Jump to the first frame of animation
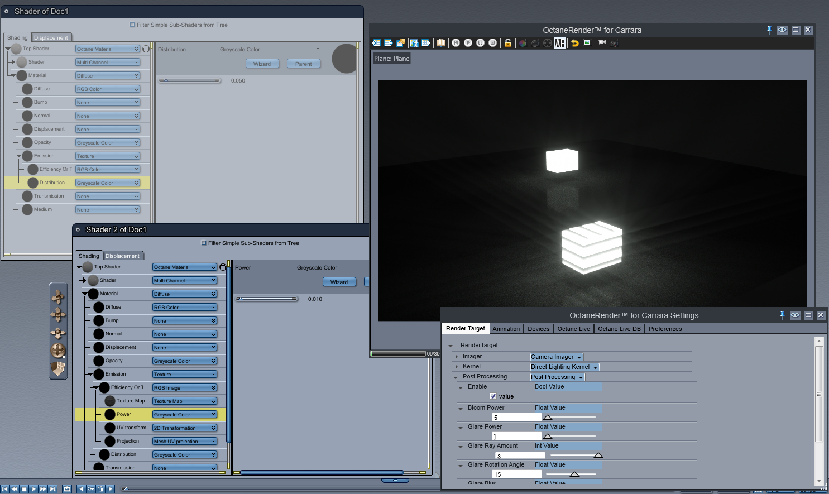The width and height of the screenshot is (829, 494). 5,489
